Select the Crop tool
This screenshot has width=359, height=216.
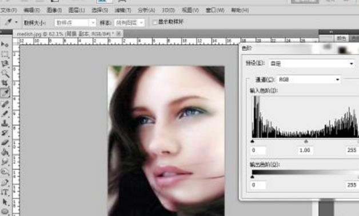point(5,83)
